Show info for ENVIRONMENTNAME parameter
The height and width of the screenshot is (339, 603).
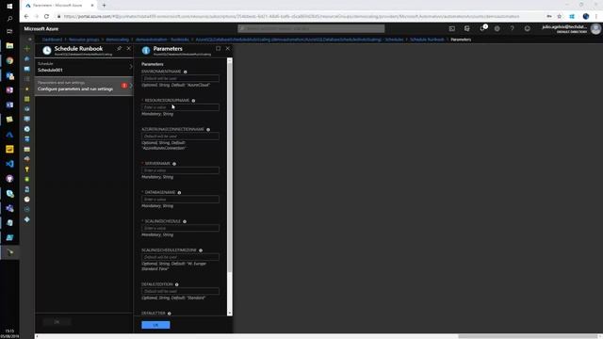[186, 72]
